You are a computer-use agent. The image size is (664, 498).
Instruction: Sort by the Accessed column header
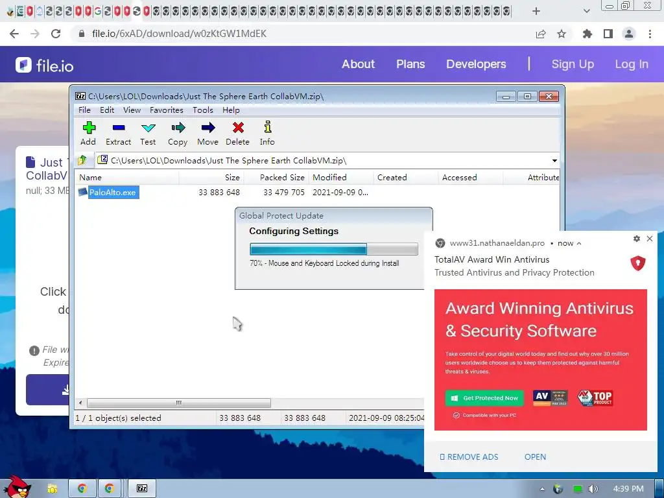[x=470, y=178]
